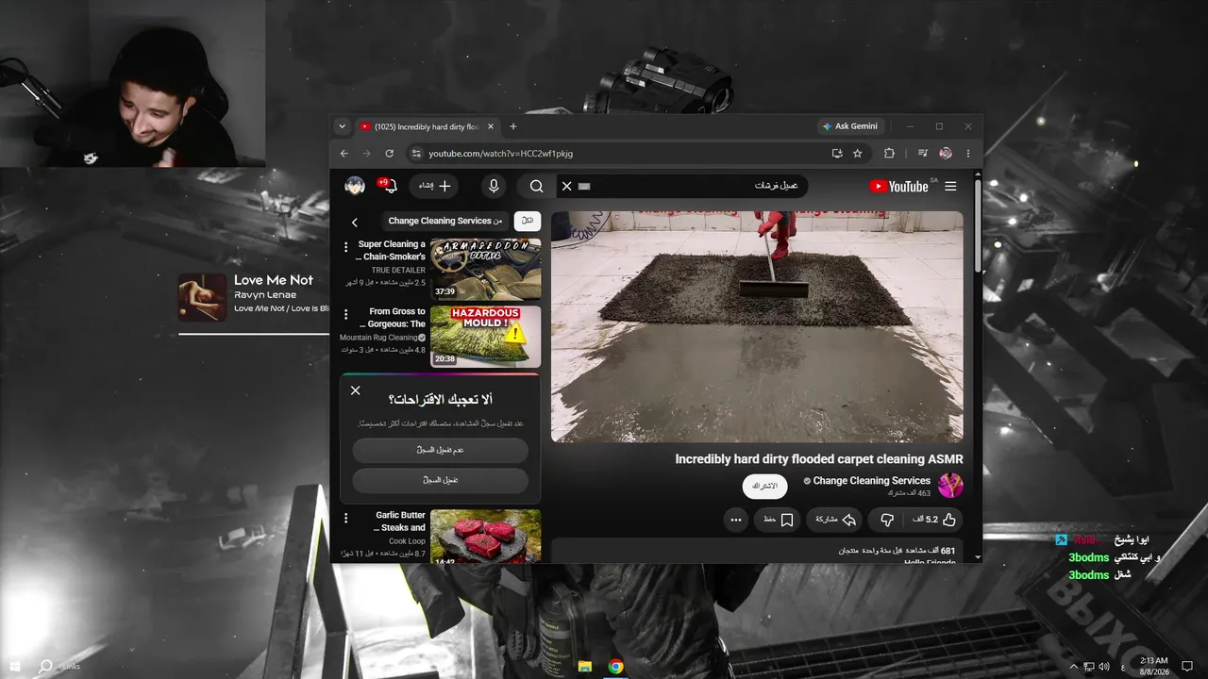Open the taskbar volume control
1208x679 pixels.
click(1103, 667)
